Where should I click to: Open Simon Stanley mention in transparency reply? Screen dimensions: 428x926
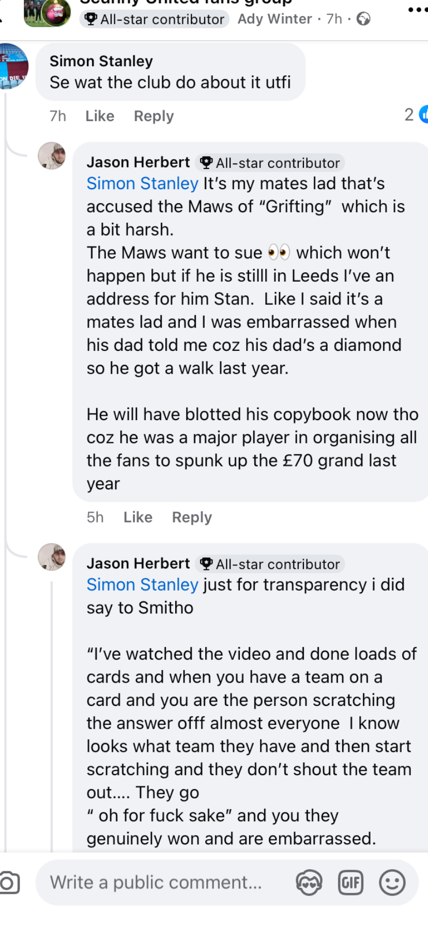coord(142,584)
